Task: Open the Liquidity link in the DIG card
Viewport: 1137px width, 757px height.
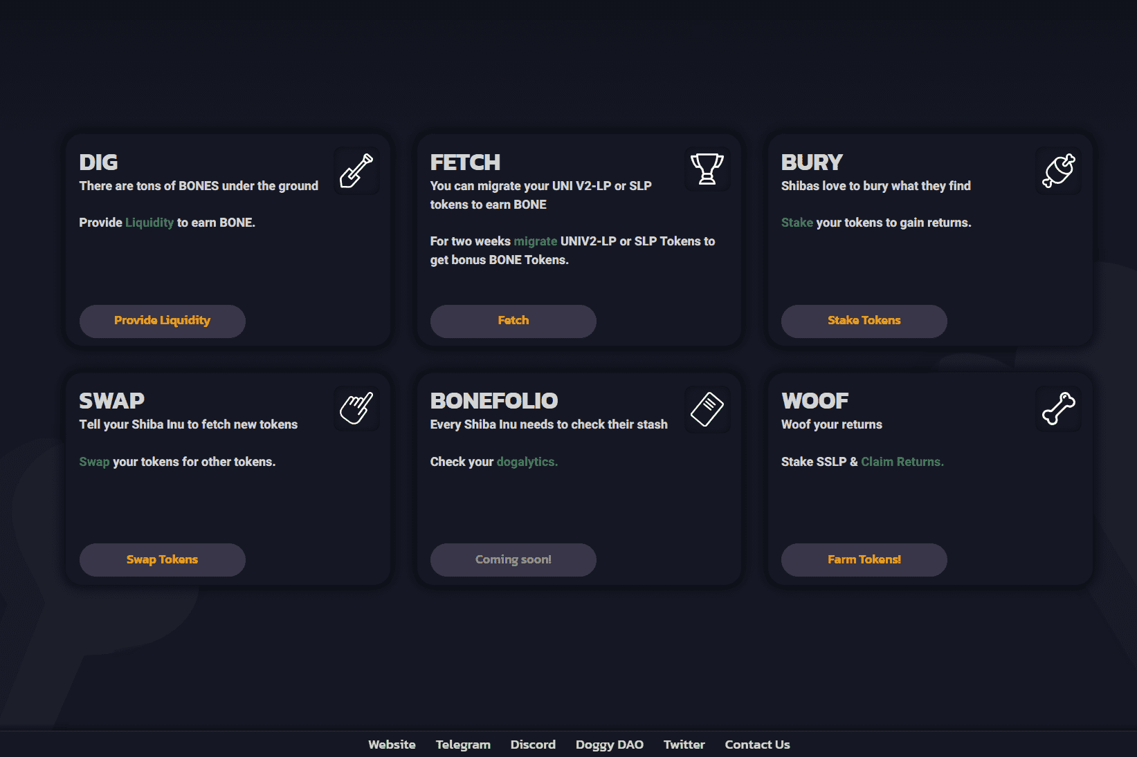Action: 149,222
